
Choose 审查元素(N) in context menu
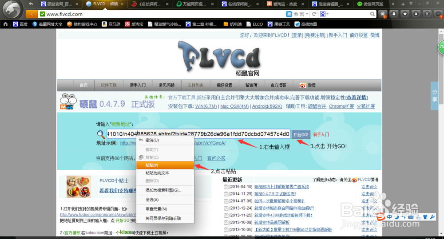click(x=165, y=209)
